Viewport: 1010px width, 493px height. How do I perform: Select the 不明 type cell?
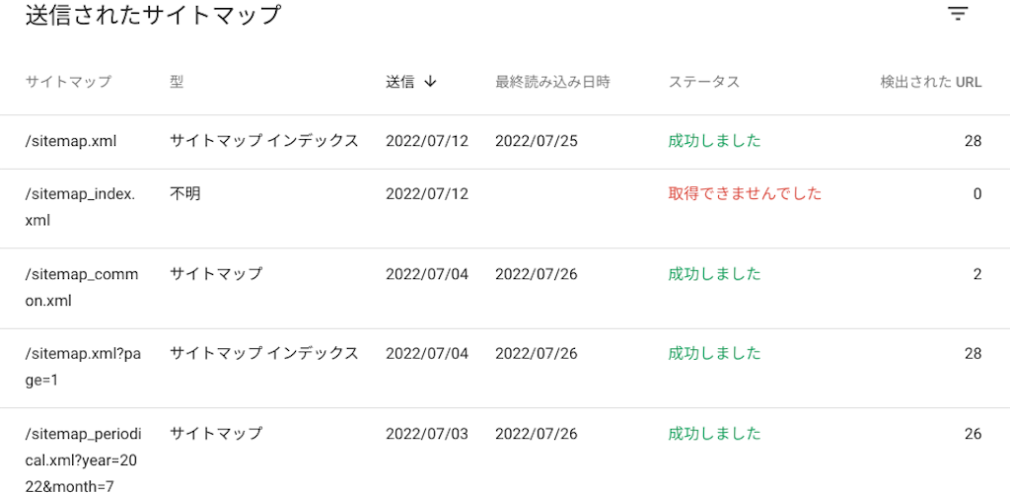(x=184, y=193)
